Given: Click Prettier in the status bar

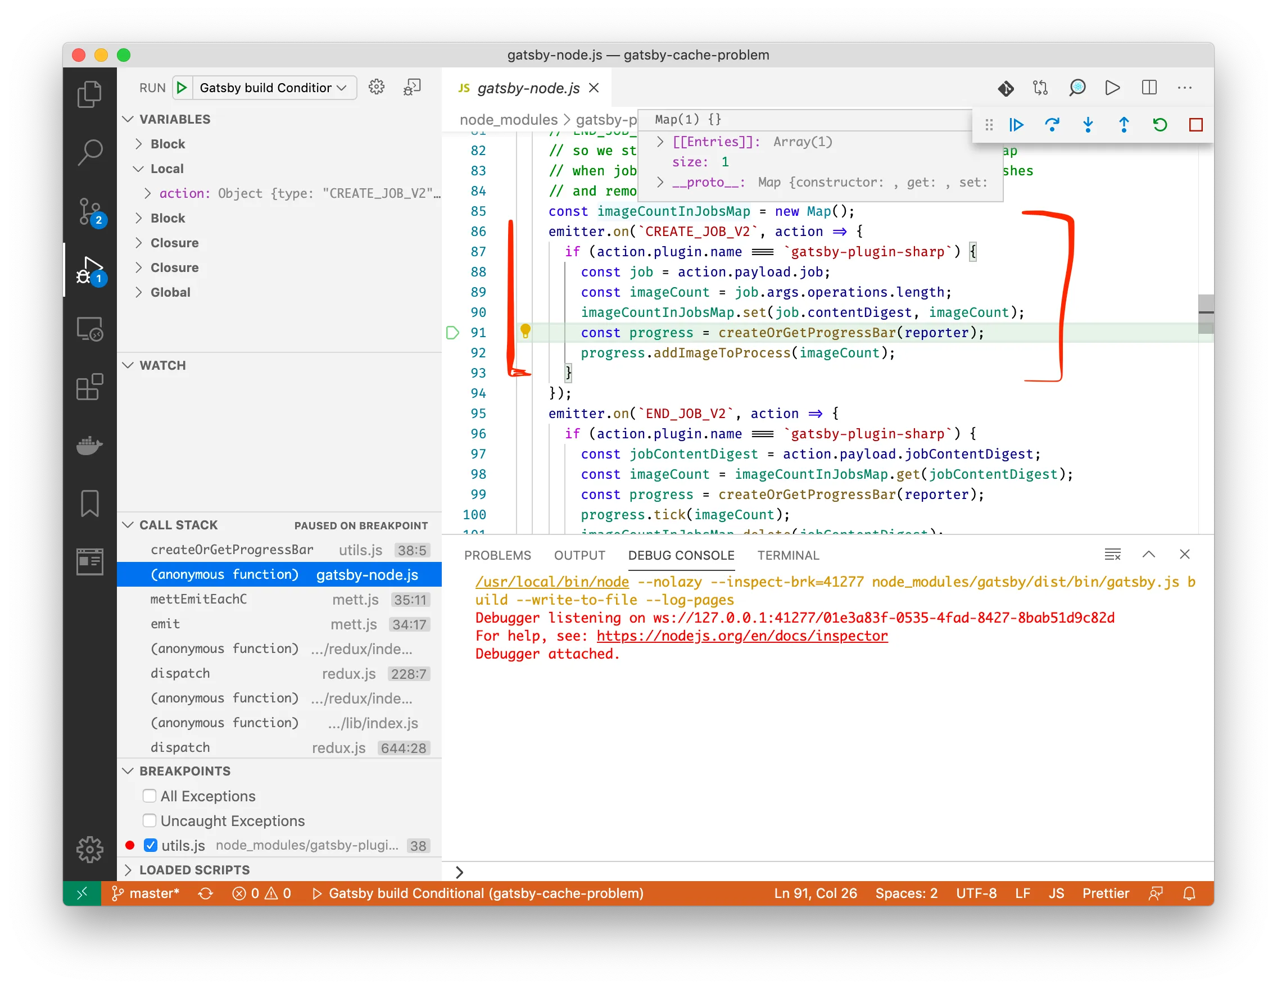Looking at the screenshot, I should [1105, 892].
